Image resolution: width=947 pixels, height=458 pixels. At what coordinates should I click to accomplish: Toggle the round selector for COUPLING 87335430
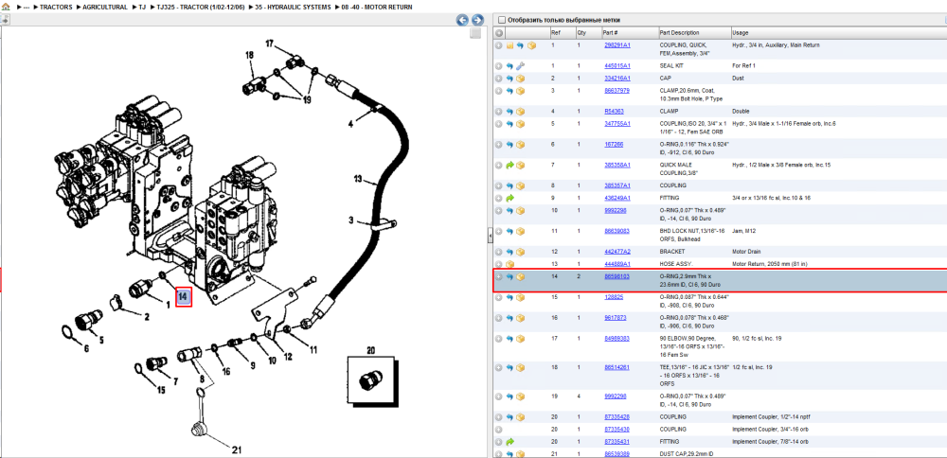pyautogui.click(x=499, y=430)
